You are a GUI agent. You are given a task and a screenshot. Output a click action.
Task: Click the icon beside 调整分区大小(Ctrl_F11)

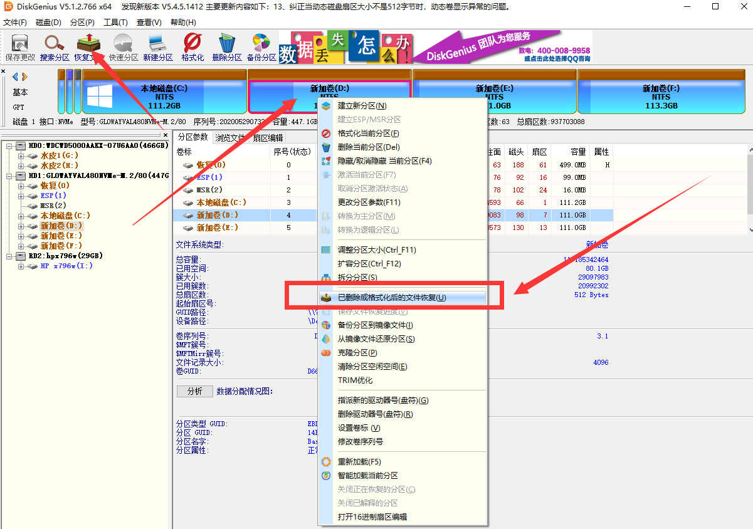click(325, 250)
